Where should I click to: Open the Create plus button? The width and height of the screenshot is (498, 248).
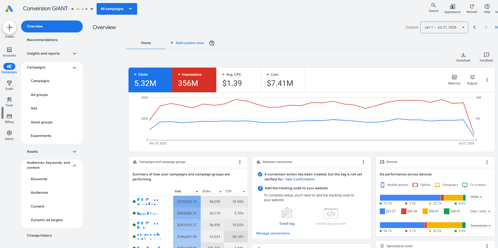click(x=9, y=27)
